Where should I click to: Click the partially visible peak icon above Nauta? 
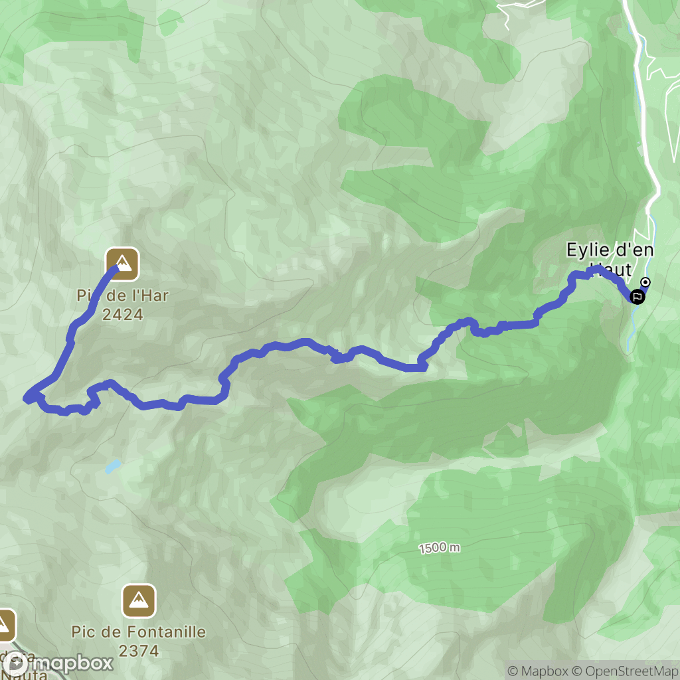[x=5, y=626]
